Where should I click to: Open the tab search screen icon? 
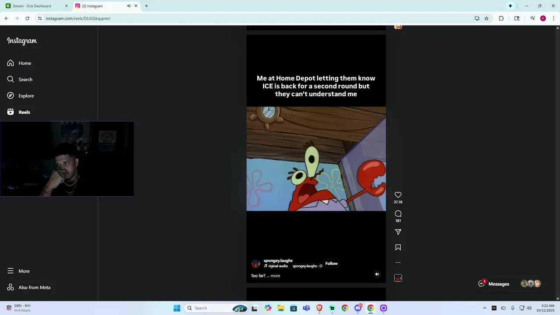[517, 18]
